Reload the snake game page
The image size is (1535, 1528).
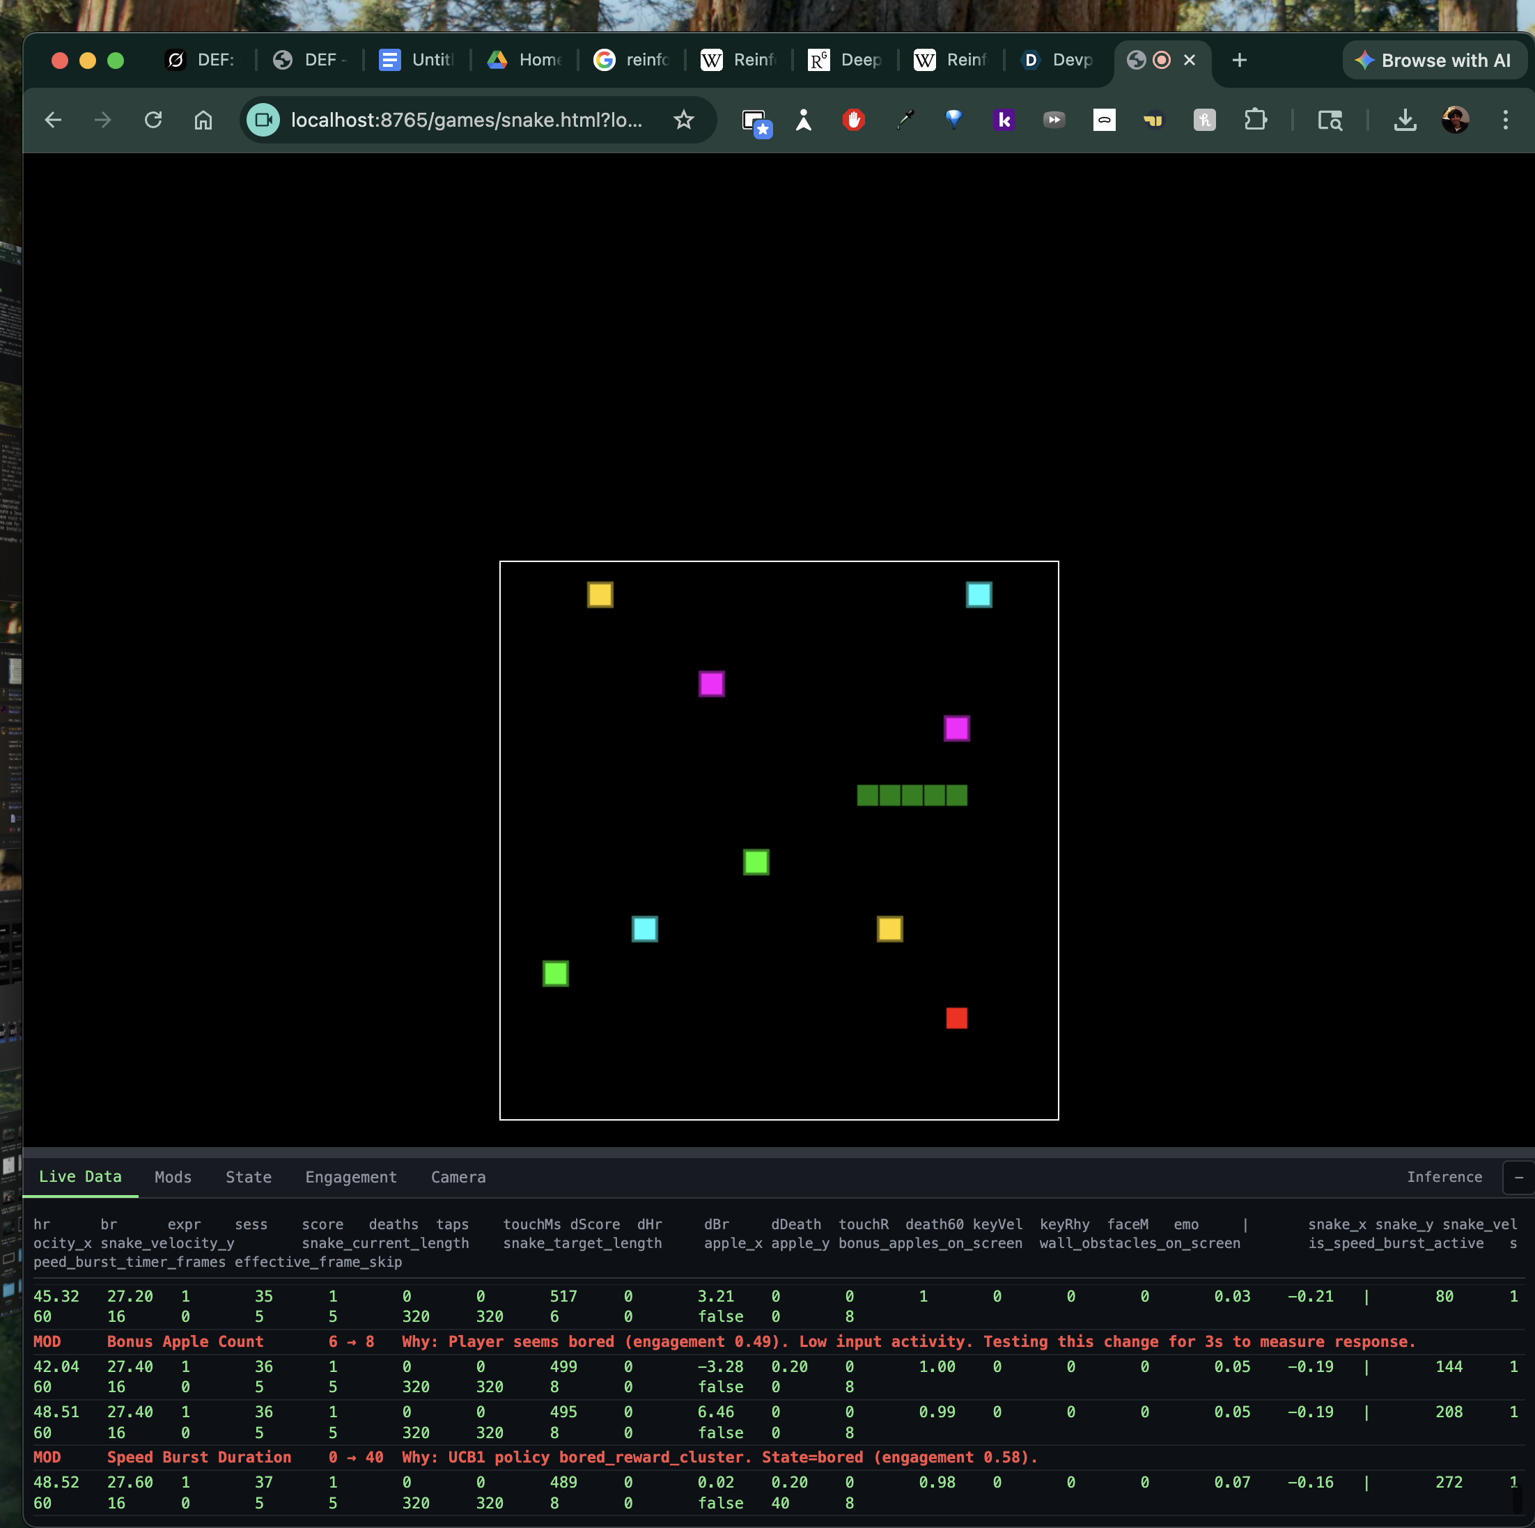pos(153,120)
